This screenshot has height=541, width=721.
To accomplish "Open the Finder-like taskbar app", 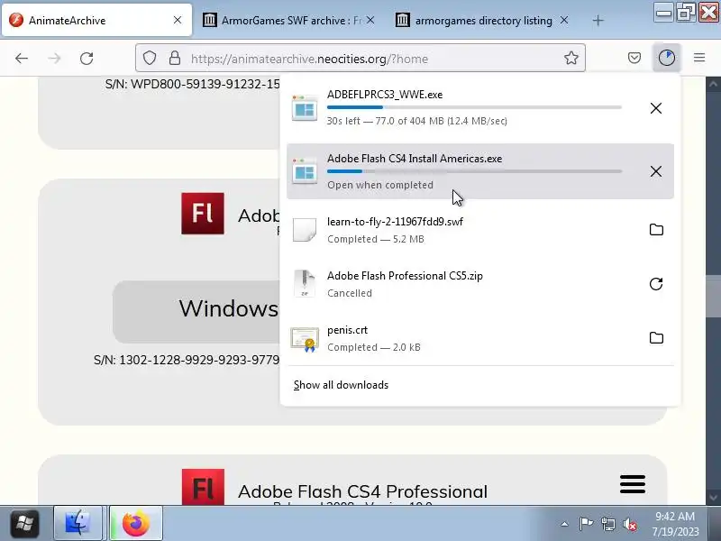I will (x=78, y=523).
